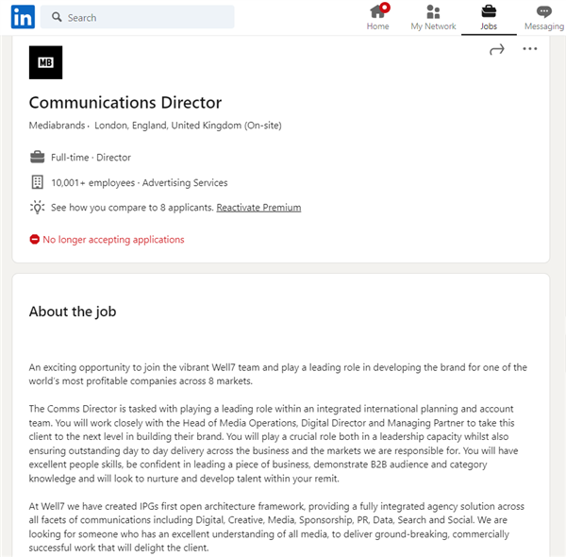This screenshot has height=557, width=566.
Task: Click the 10,001+ employees · Advertising Services text
Action: tap(139, 183)
